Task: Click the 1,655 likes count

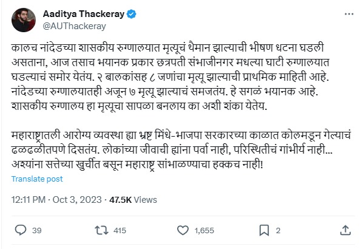Action: [204, 230]
